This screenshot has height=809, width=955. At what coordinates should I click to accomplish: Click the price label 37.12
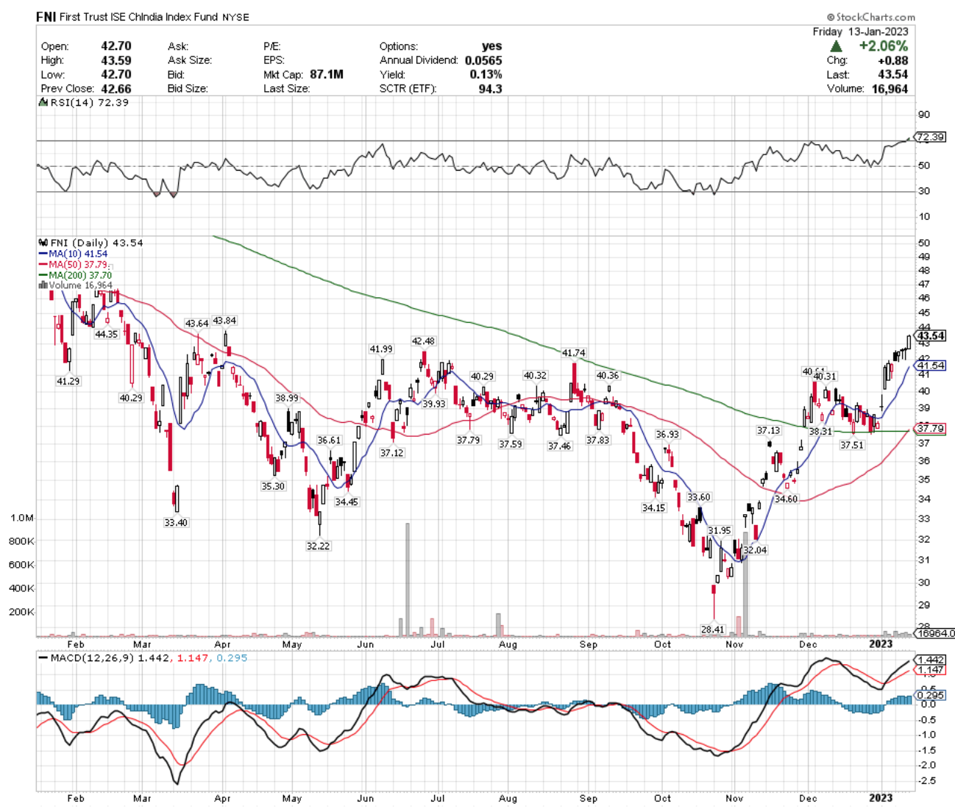pyautogui.click(x=391, y=453)
